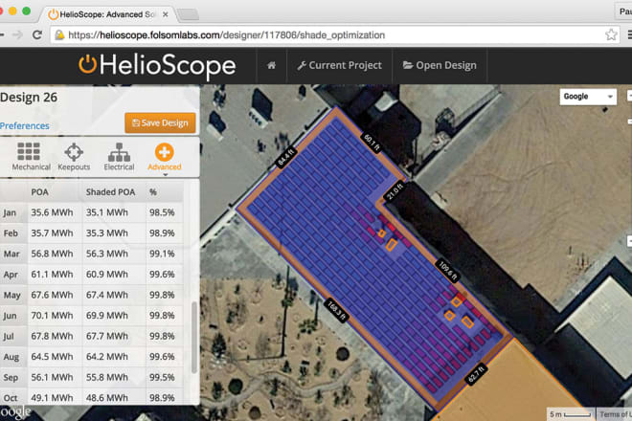Expand the arrow under Advanced
Image resolution: width=632 pixels, height=421 pixels.
click(165, 174)
